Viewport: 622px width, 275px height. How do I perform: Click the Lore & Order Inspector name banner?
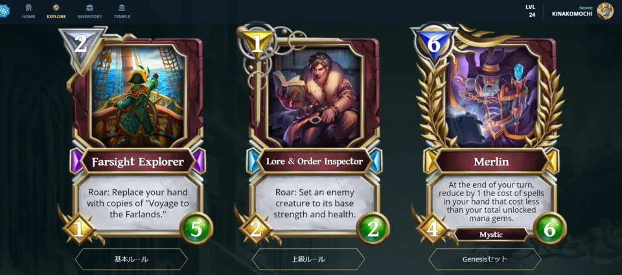point(315,161)
